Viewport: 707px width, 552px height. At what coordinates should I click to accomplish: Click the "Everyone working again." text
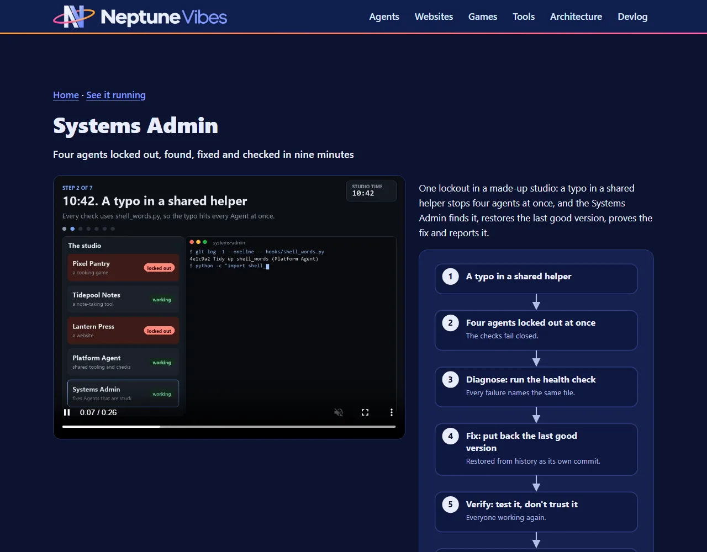coord(506,517)
